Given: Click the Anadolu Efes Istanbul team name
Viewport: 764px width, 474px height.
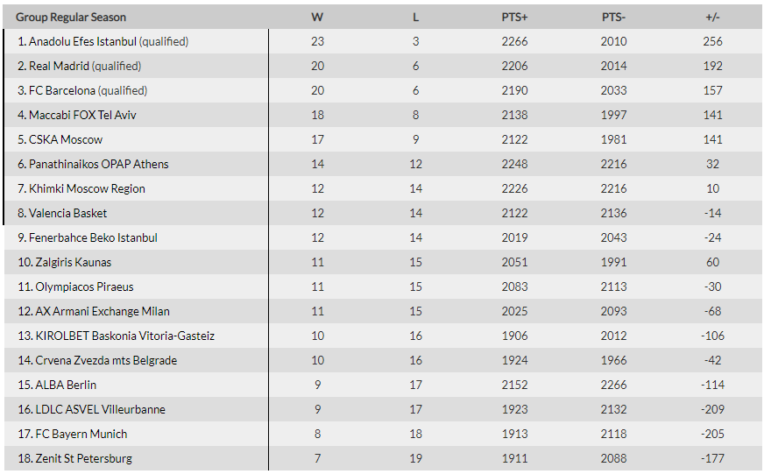Looking at the screenshot, I should [x=82, y=41].
